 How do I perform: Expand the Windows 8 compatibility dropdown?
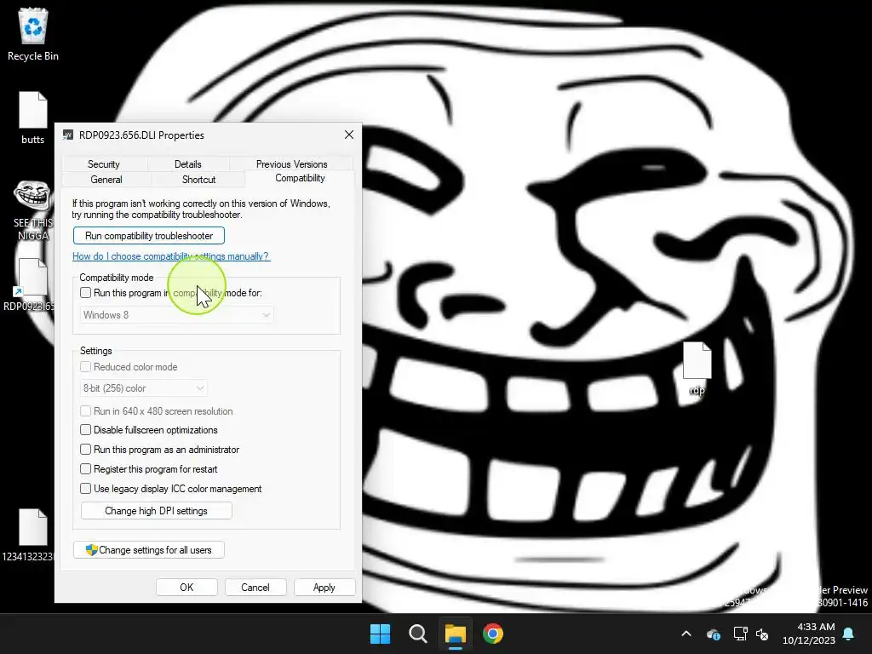pos(177,315)
